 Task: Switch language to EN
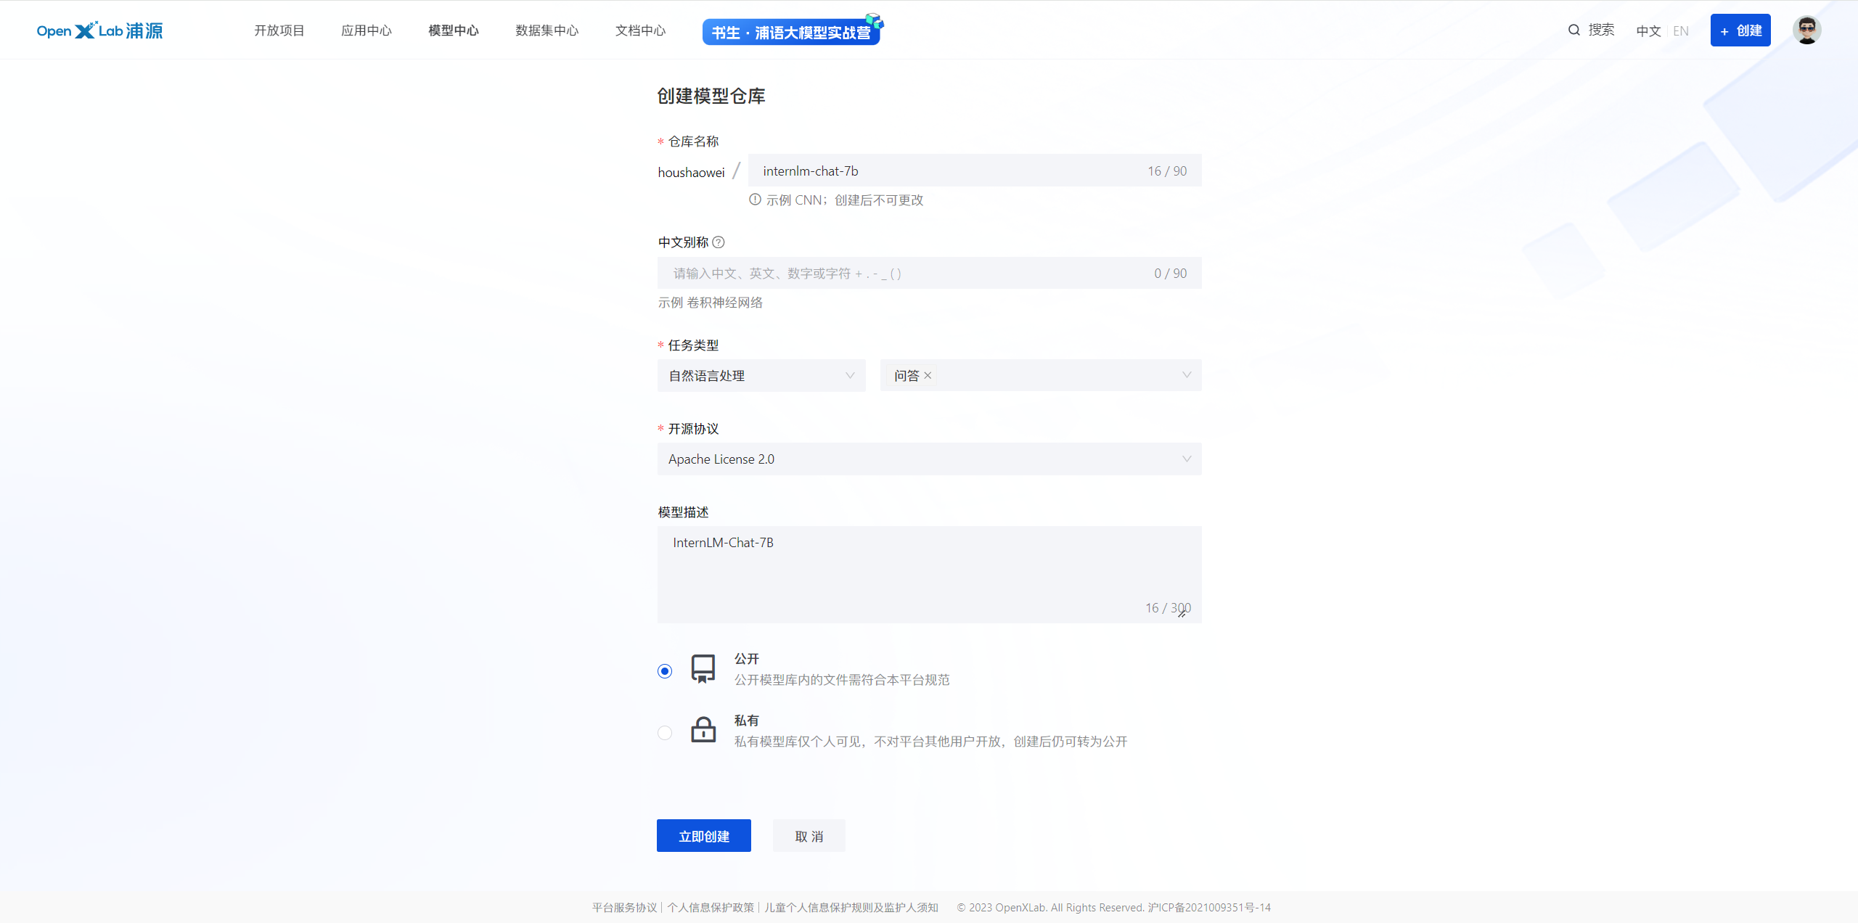click(1680, 30)
